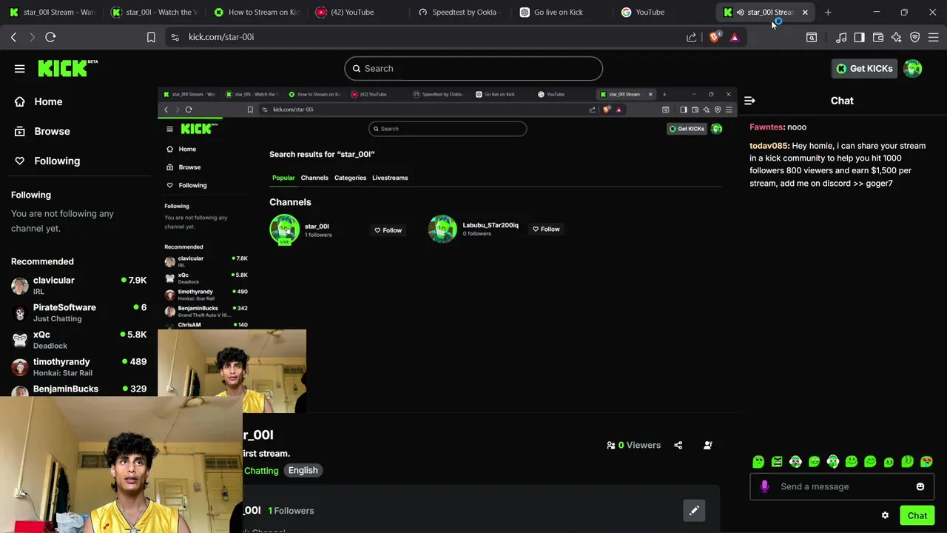Screen dimensions: 947x533
Task: Open Leo AI sparkle icon
Action: pyautogui.click(x=897, y=37)
